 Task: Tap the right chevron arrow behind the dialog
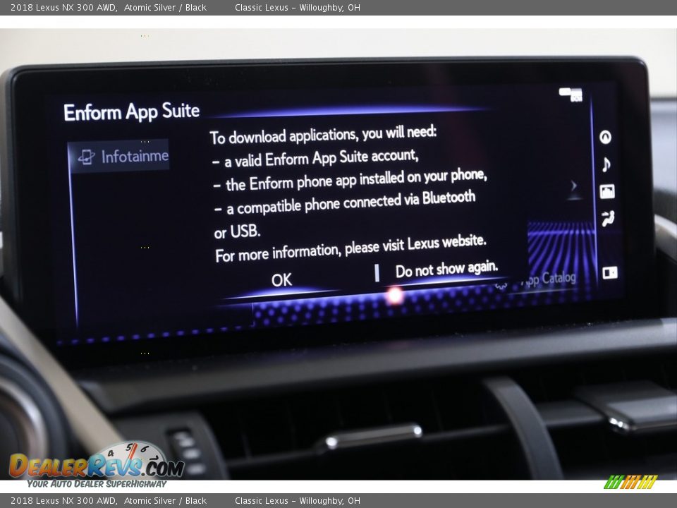pos(574,186)
